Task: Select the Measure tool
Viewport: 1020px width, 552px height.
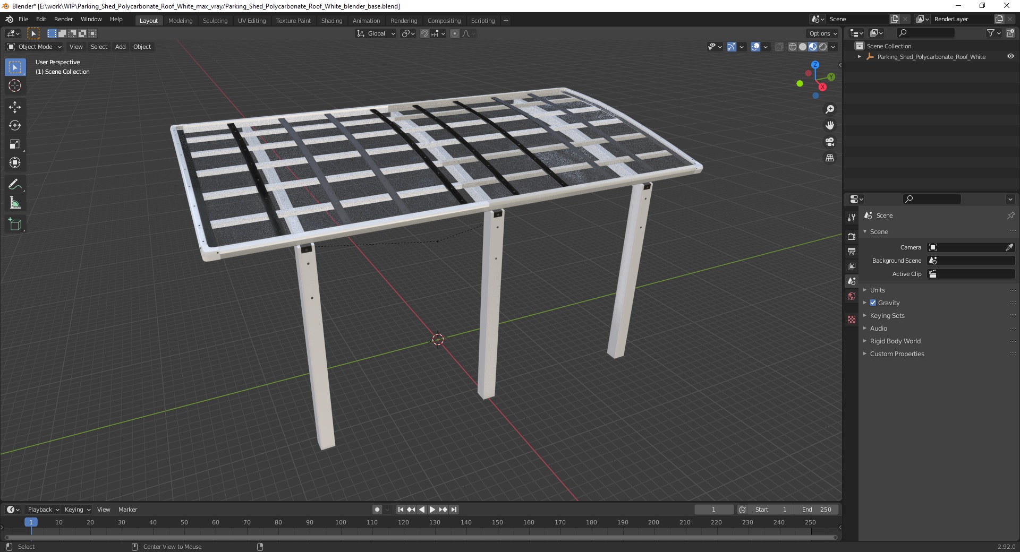Action: coord(15,203)
